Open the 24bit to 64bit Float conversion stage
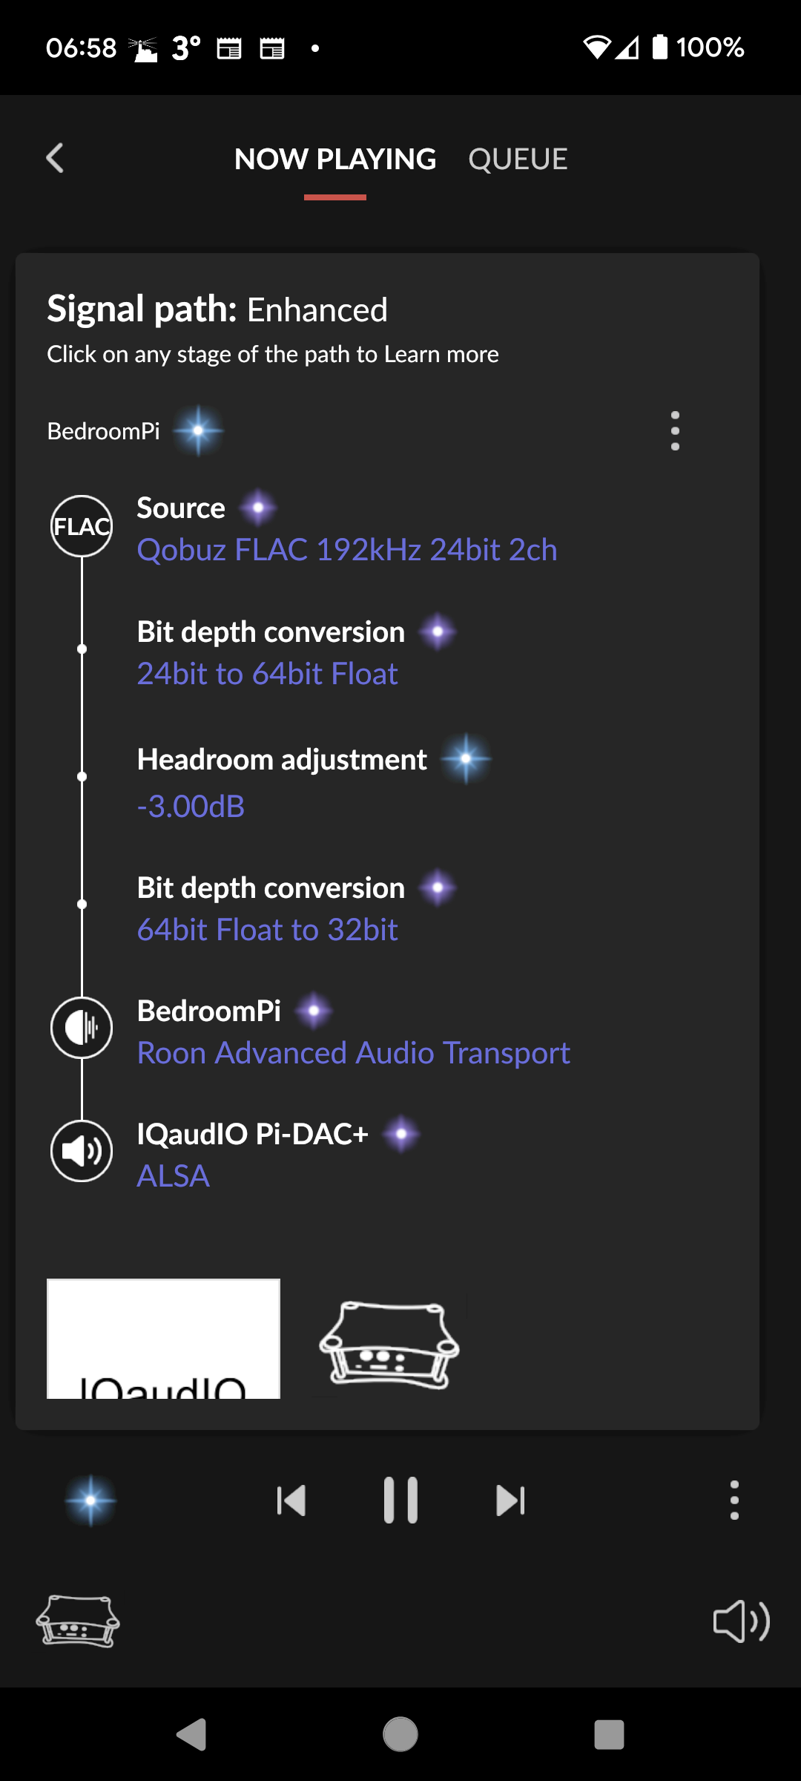Image resolution: width=801 pixels, height=1781 pixels. pyautogui.click(x=268, y=674)
